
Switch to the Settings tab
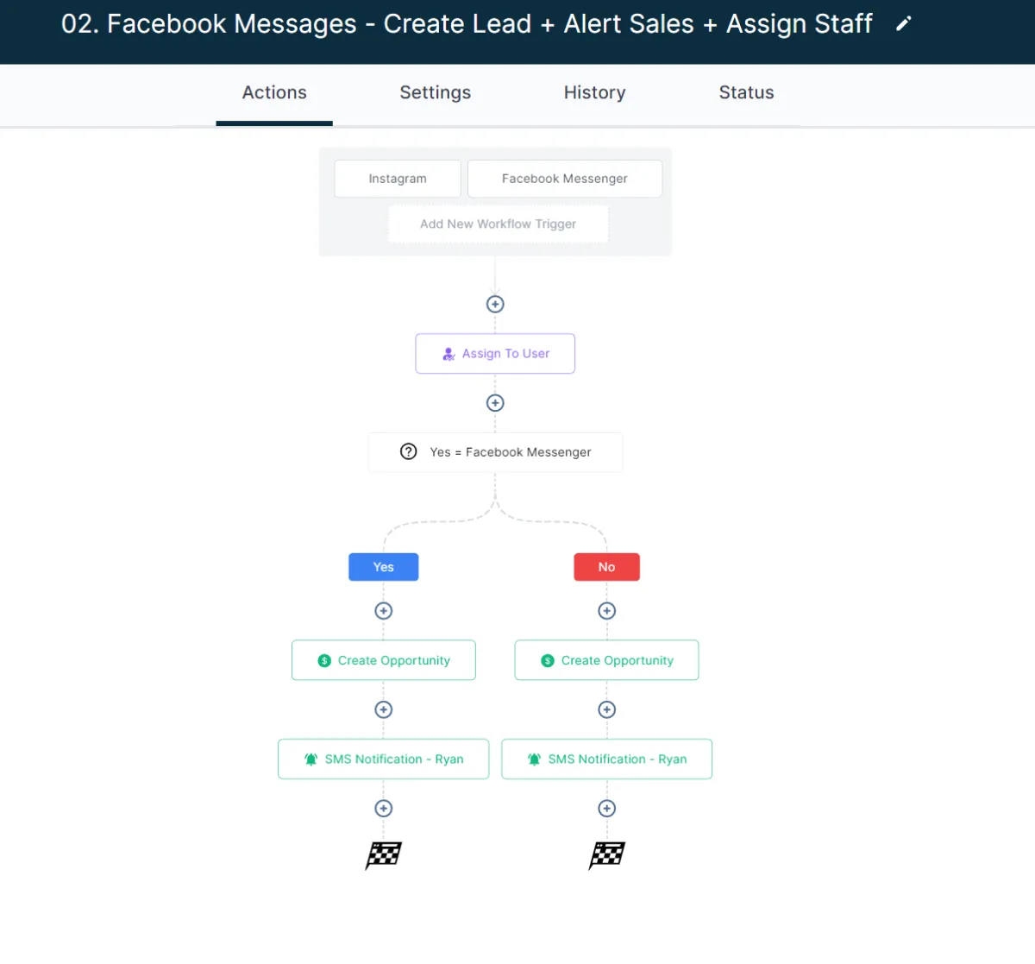[436, 92]
